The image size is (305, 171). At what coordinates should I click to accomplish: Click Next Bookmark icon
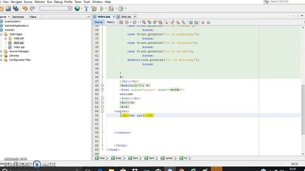point(178,22)
